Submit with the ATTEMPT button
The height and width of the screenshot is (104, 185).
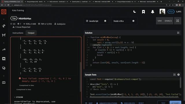click(x=175, y=103)
